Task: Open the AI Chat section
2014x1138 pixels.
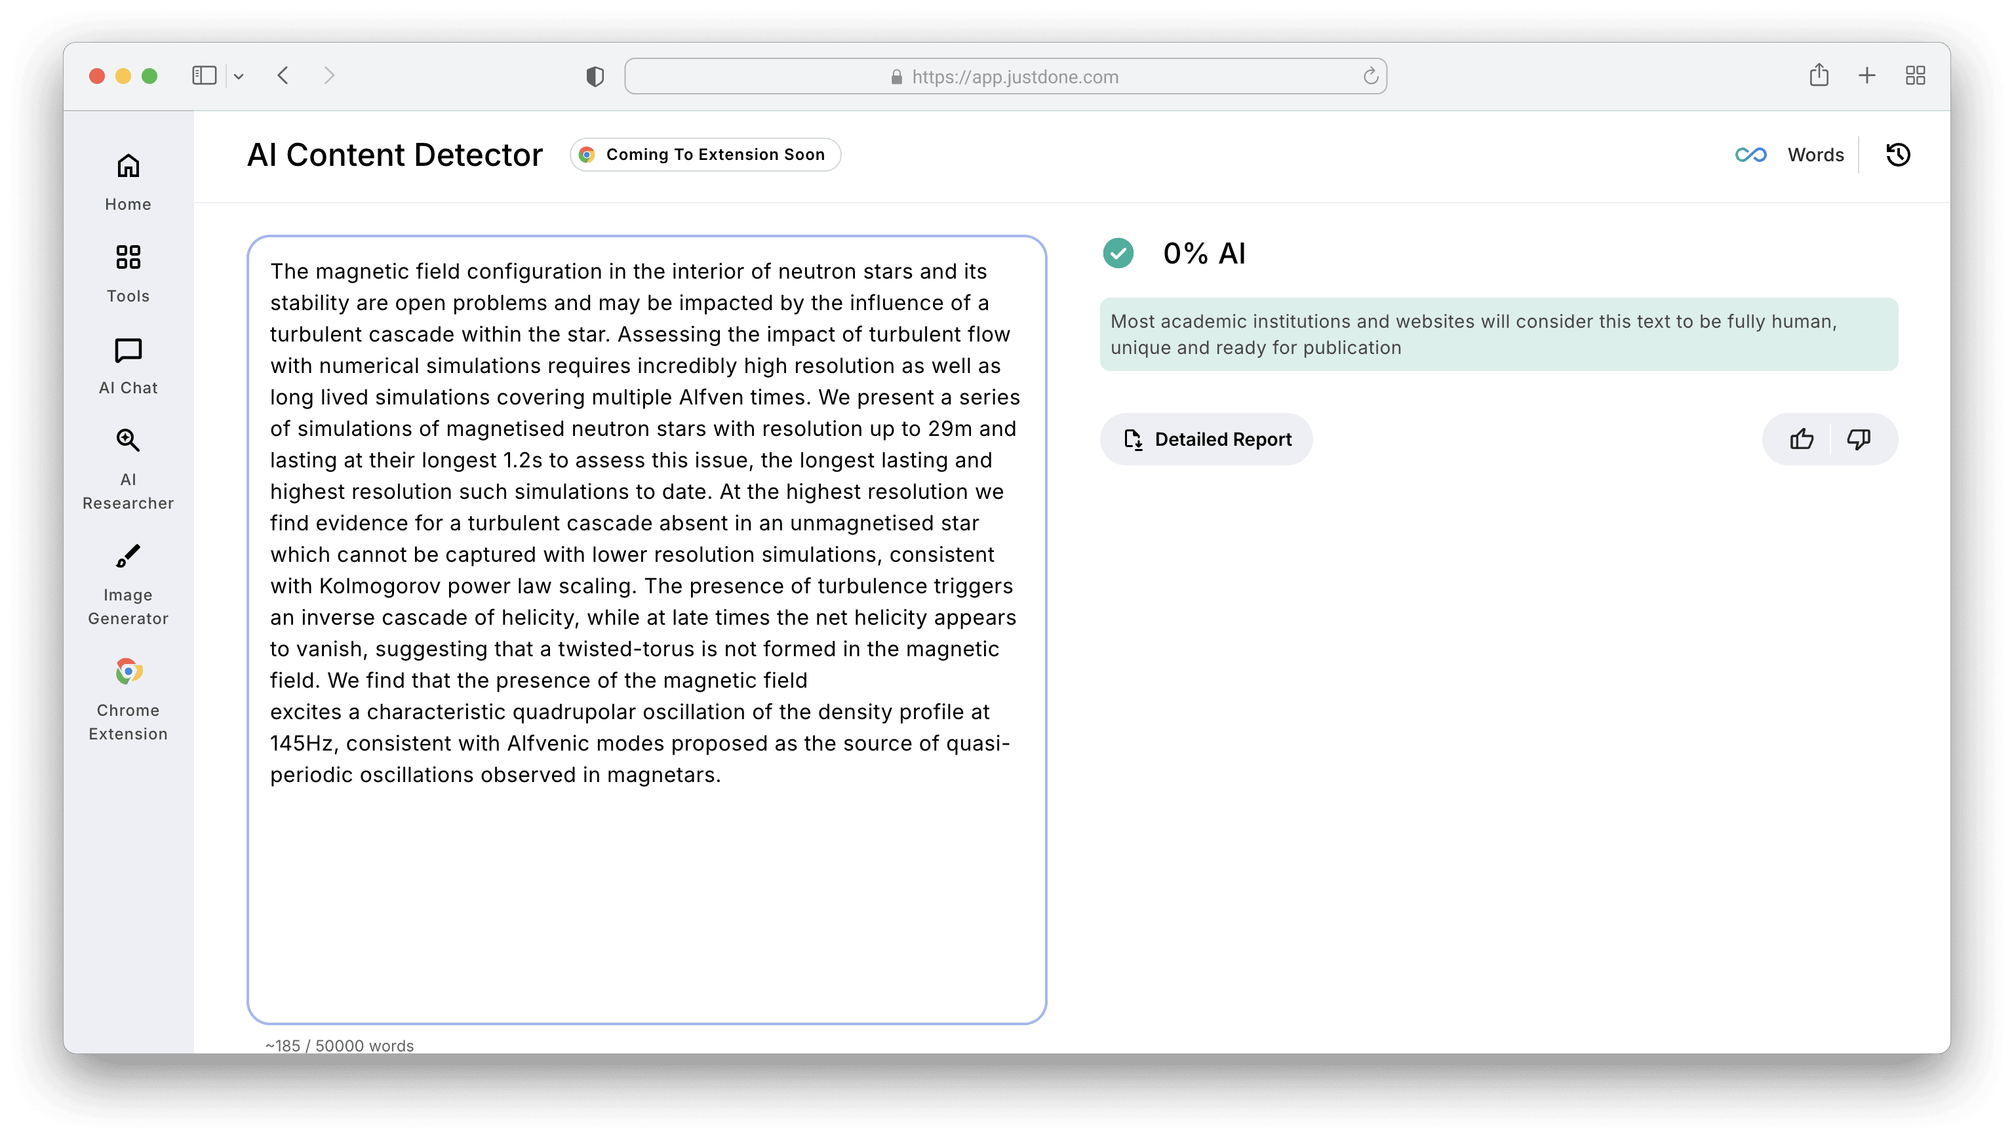Action: [x=128, y=366]
